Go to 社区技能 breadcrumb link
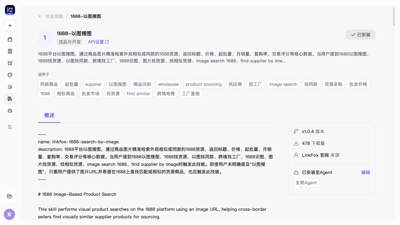The height and width of the screenshot is (225, 400). pyautogui.click(x=54, y=16)
